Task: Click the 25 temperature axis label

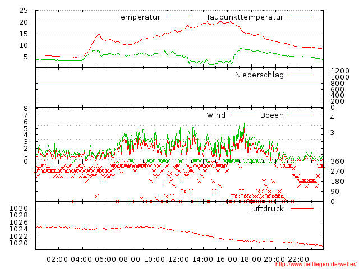Action: [x=24, y=11]
